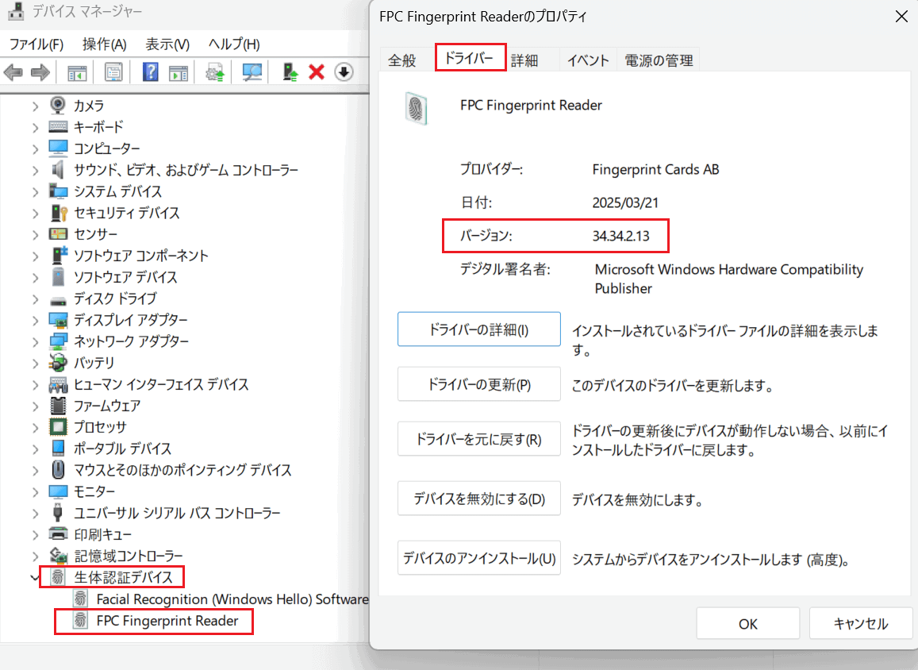Open the 表示(V) menu

pyautogui.click(x=167, y=44)
